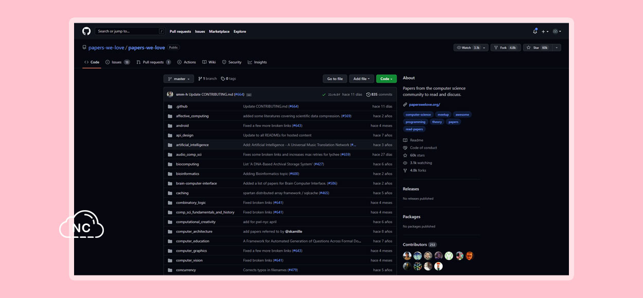The image size is (643, 298).
Task: Click the Go to file button
Action: coord(335,79)
